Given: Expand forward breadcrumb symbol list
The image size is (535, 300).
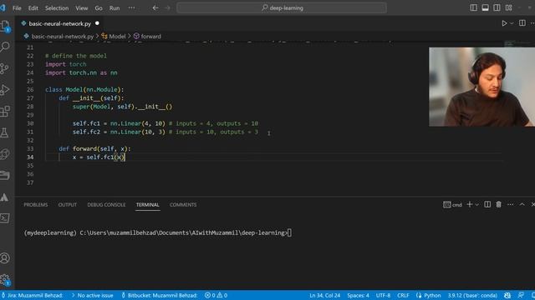Looking at the screenshot, I should click(x=147, y=36).
